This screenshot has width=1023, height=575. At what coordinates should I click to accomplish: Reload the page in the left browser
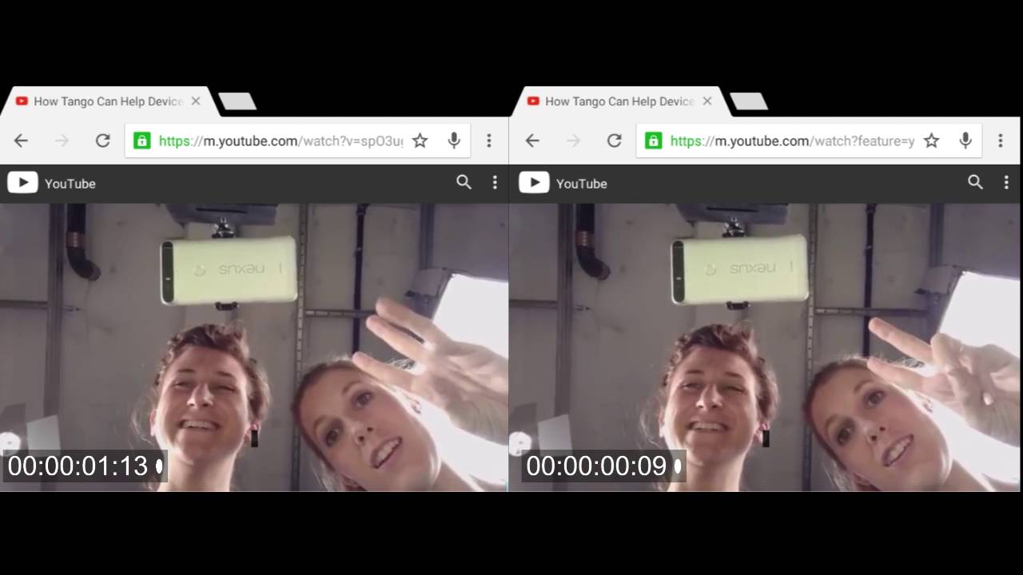pyautogui.click(x=102, y=141)
